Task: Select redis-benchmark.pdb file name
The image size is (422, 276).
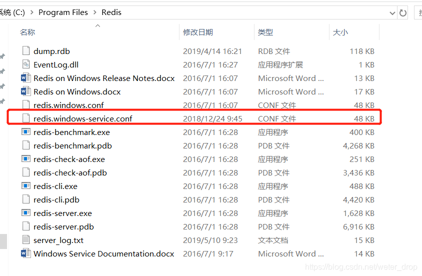Action: coord(72,145)
